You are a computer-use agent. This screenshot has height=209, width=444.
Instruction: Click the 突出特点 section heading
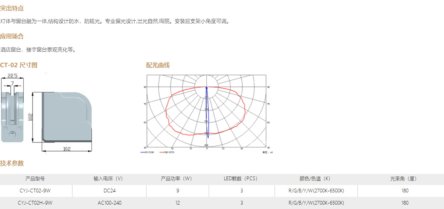tap(12, 8)
